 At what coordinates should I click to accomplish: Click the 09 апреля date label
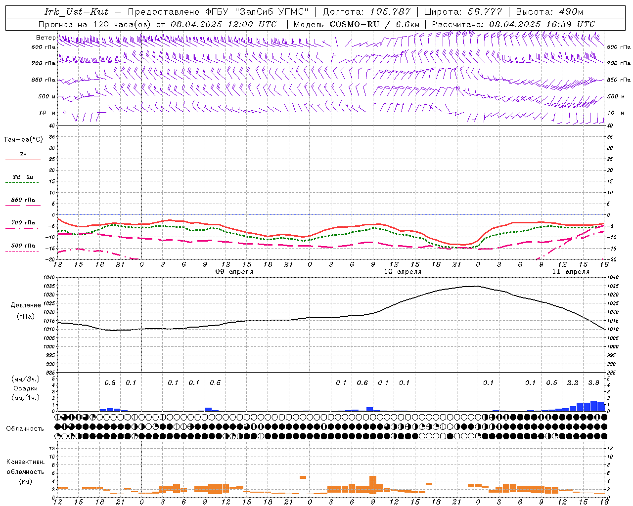coord(234,272)
